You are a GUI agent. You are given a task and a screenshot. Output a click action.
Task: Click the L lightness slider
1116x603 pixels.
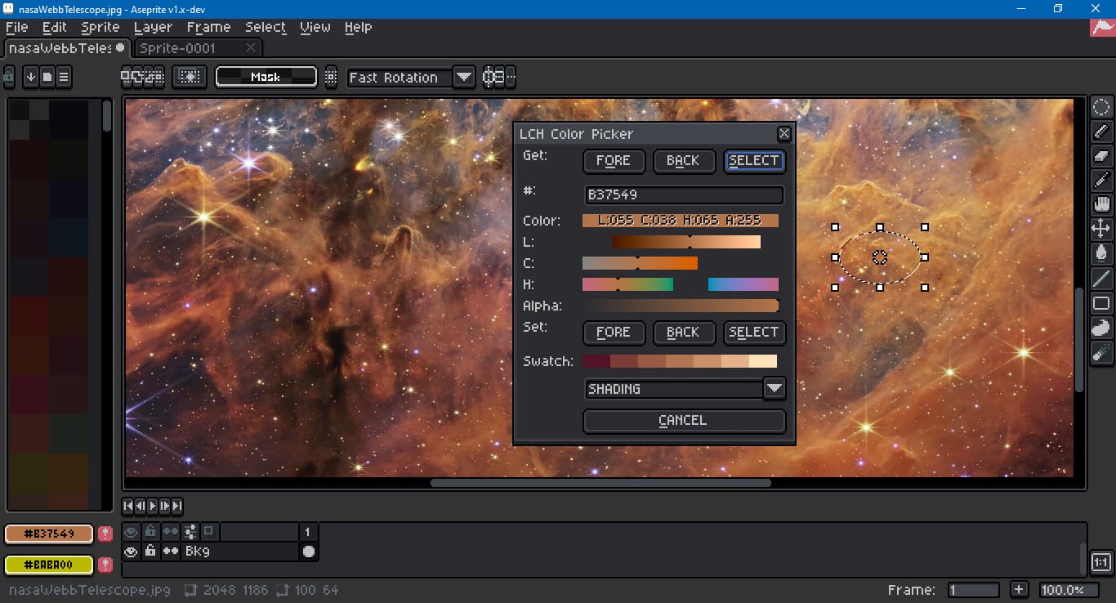pyautogui.click(x=686, y=242)
